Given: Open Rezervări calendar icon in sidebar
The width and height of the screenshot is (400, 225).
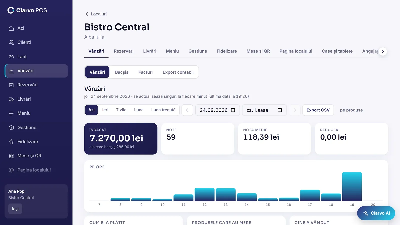Looking at the screenshot, I should pos(11,85).
